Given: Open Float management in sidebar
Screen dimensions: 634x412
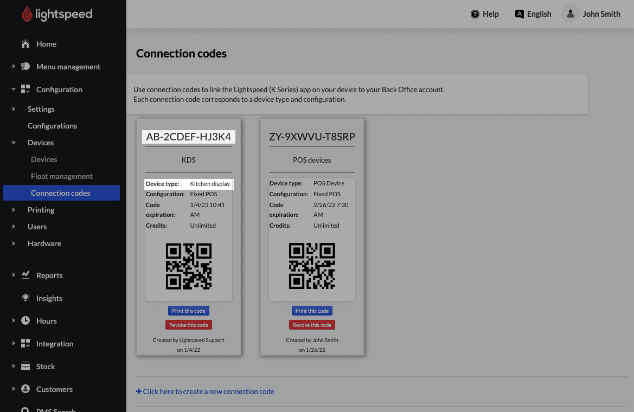Looking at the screenshot, I should pyautogui.click(x=62, y=176).
